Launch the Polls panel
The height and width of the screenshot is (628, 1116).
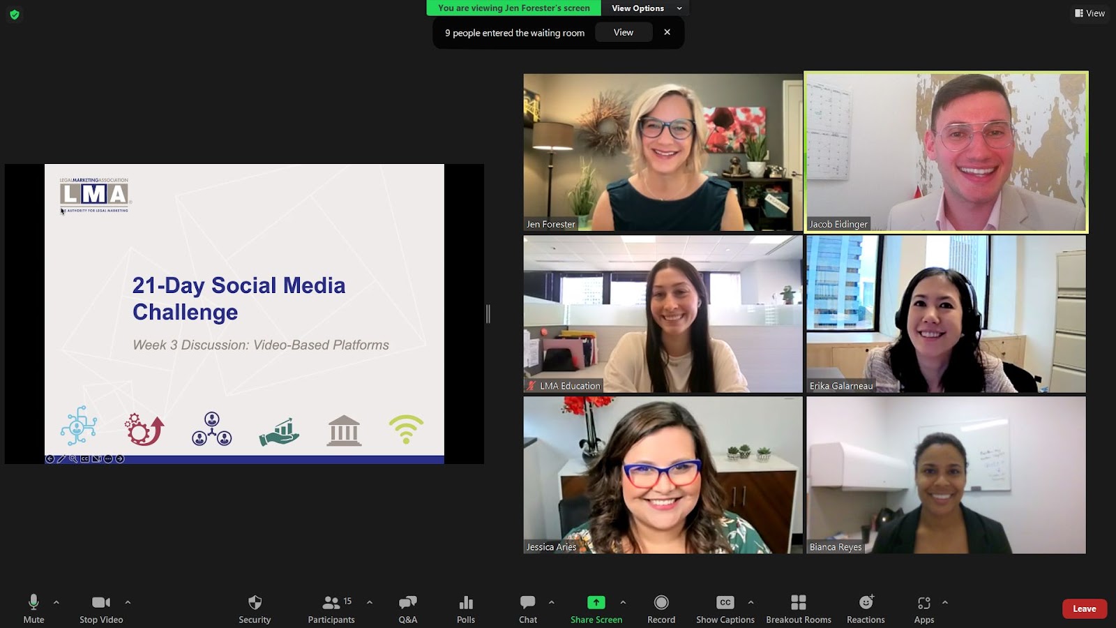tap(466, 608)
